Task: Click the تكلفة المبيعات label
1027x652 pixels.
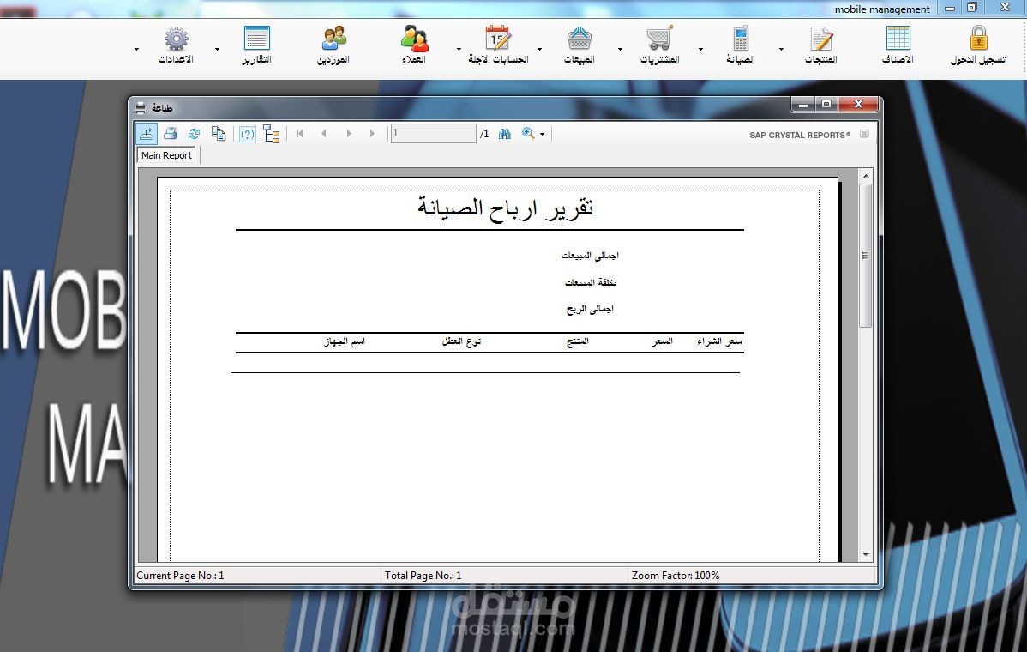Action: pos(590,282)
